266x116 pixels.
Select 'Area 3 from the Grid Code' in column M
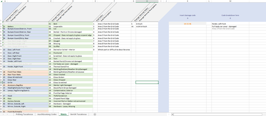[230, 29]
